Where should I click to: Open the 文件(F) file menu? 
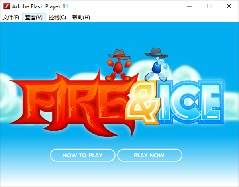tap(11, 17)
